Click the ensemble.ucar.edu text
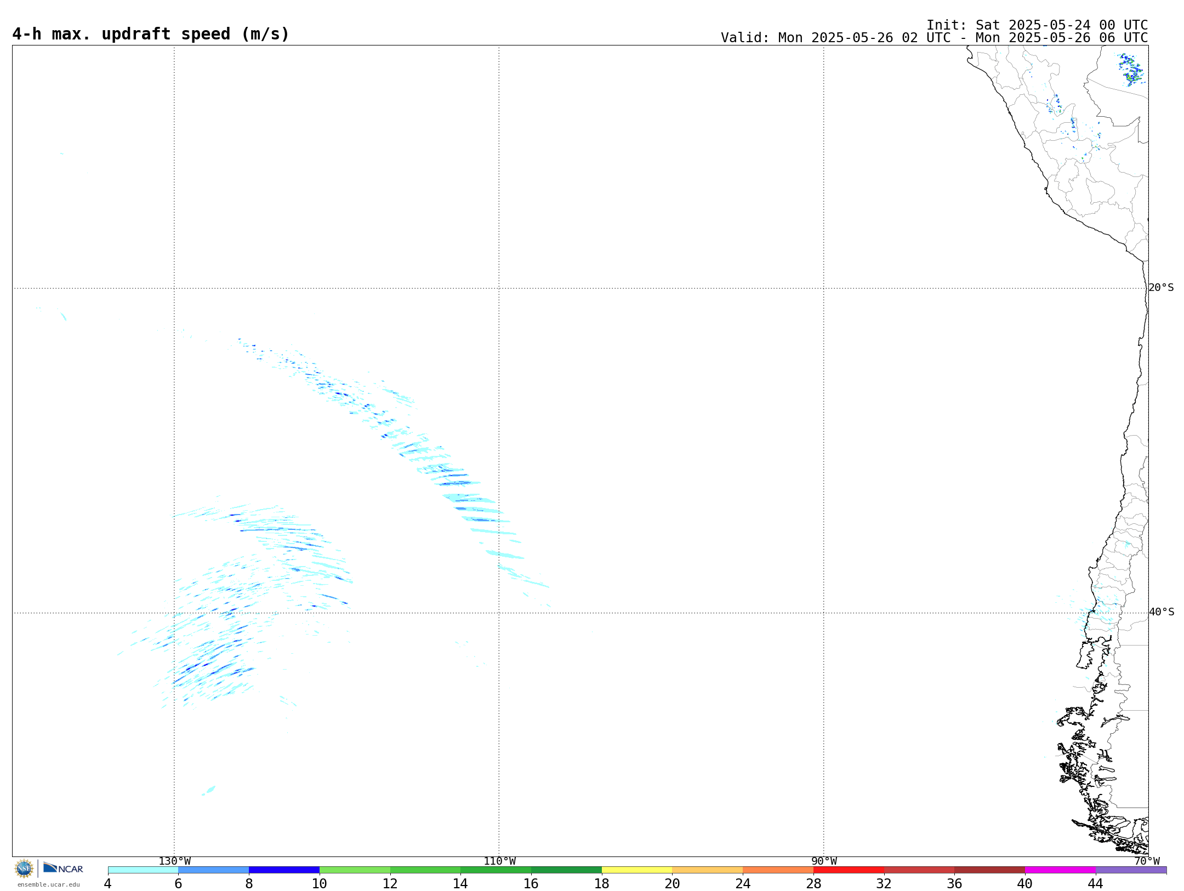 [x=48, y=884]
